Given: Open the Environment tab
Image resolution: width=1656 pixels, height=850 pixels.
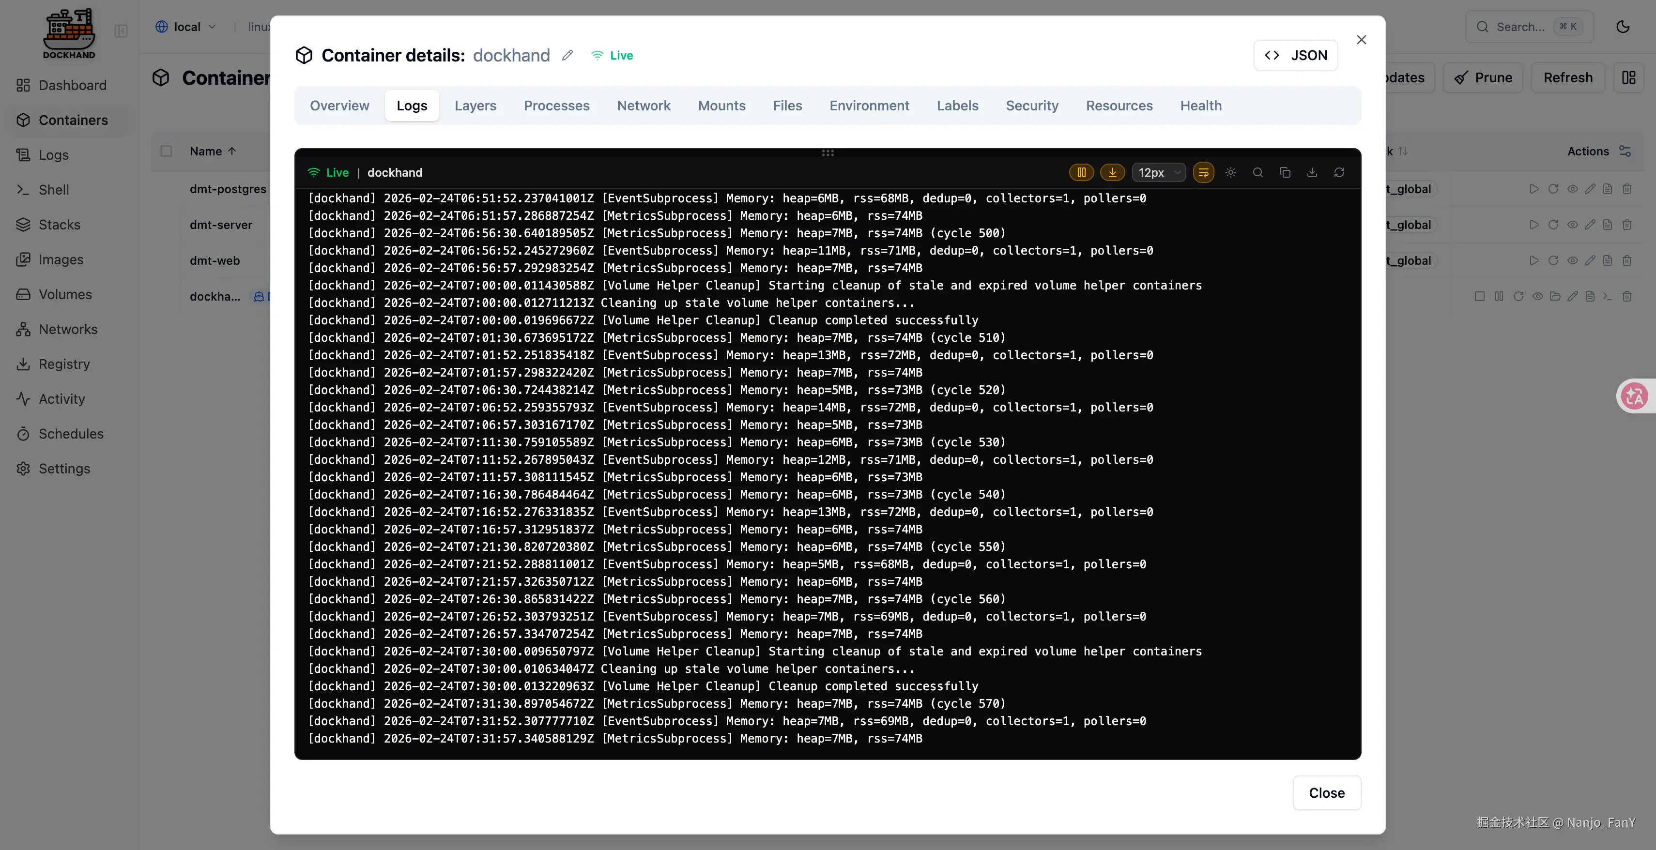Looking at the screenshot, I should pos(869,106).
